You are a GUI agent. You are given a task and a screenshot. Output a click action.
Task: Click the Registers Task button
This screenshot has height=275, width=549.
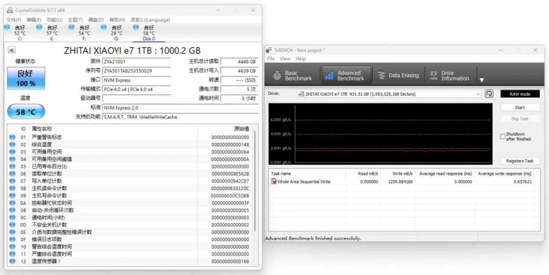tap(520, 161)
